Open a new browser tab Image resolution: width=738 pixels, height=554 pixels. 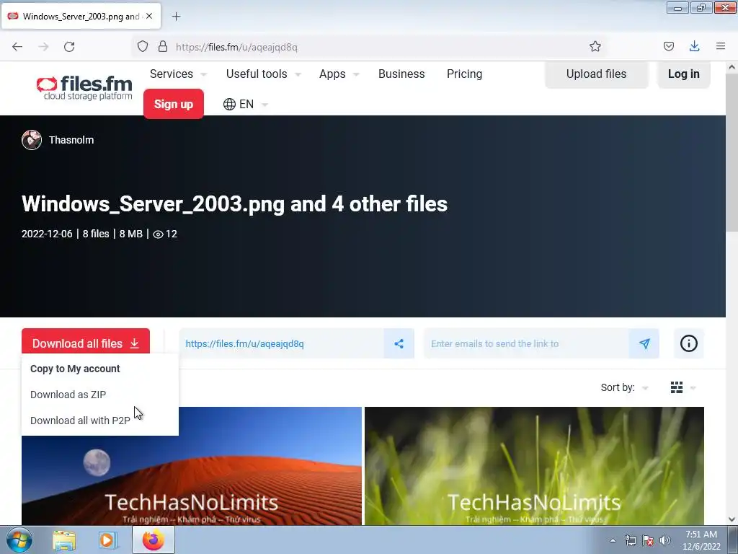tap(176, 17)
